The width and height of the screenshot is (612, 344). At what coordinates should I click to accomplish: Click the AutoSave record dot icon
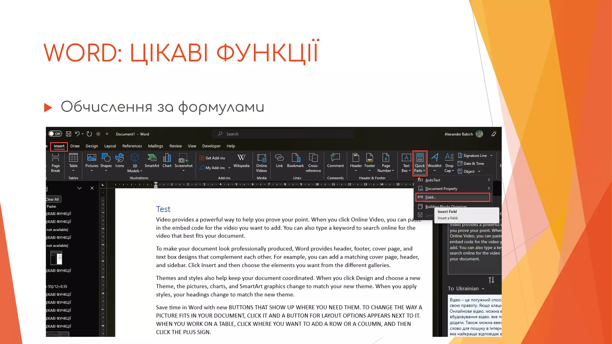click(x=98, y=134)
